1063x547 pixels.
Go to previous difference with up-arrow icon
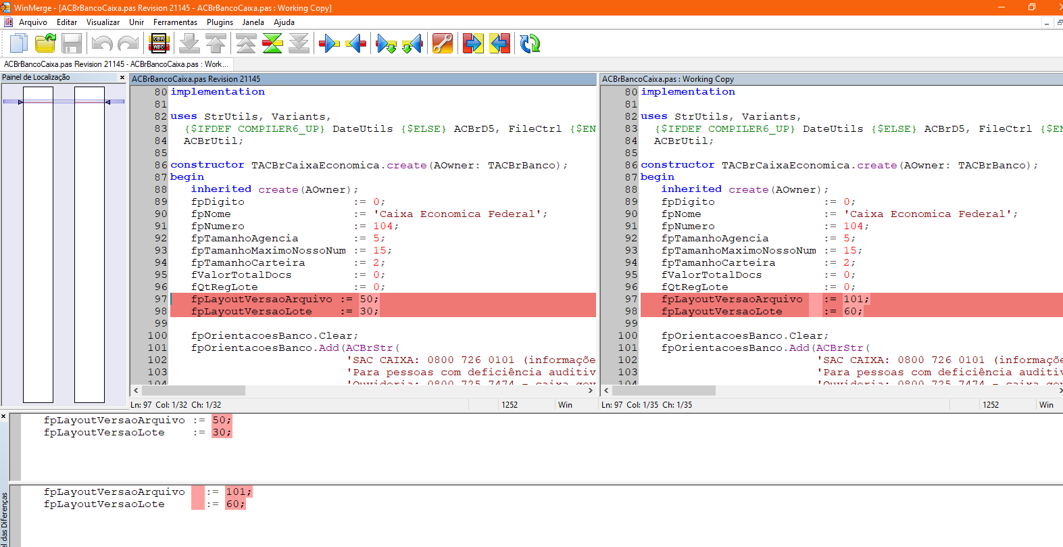coord(216,44)
